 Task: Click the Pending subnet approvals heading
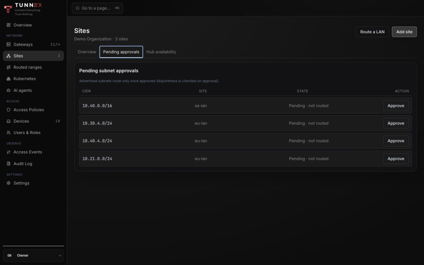109,71
